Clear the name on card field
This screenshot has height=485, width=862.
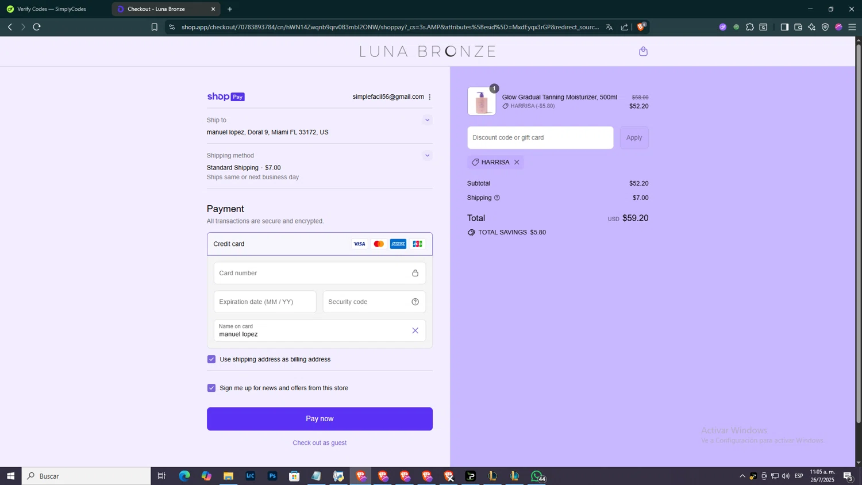tap(415, 330)
